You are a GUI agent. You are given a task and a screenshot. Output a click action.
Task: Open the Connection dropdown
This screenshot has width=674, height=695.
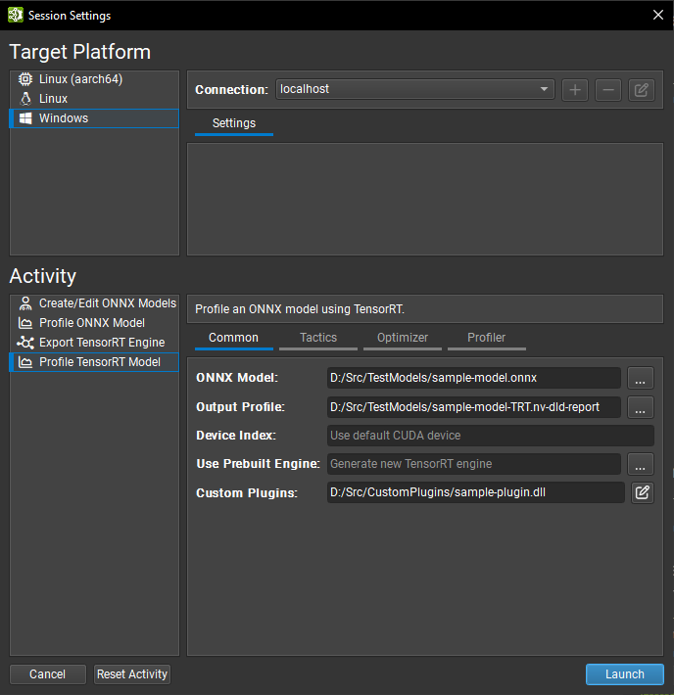414,89
